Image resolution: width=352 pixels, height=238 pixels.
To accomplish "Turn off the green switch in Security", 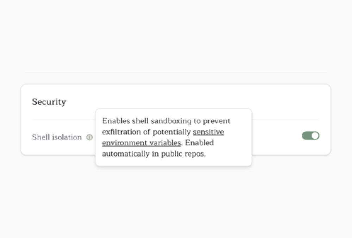I will point(310,136).
